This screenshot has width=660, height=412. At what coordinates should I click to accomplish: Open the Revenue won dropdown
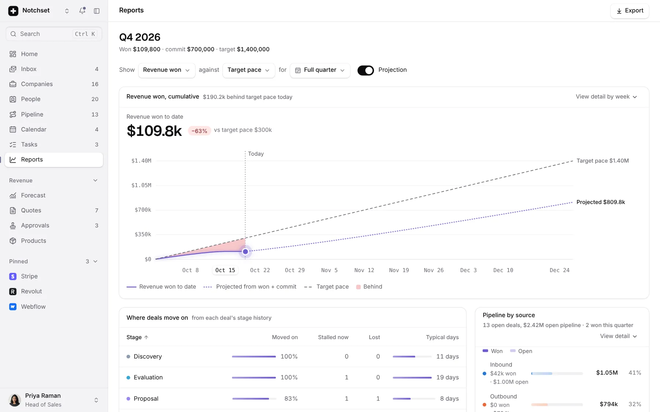point(166,70)
